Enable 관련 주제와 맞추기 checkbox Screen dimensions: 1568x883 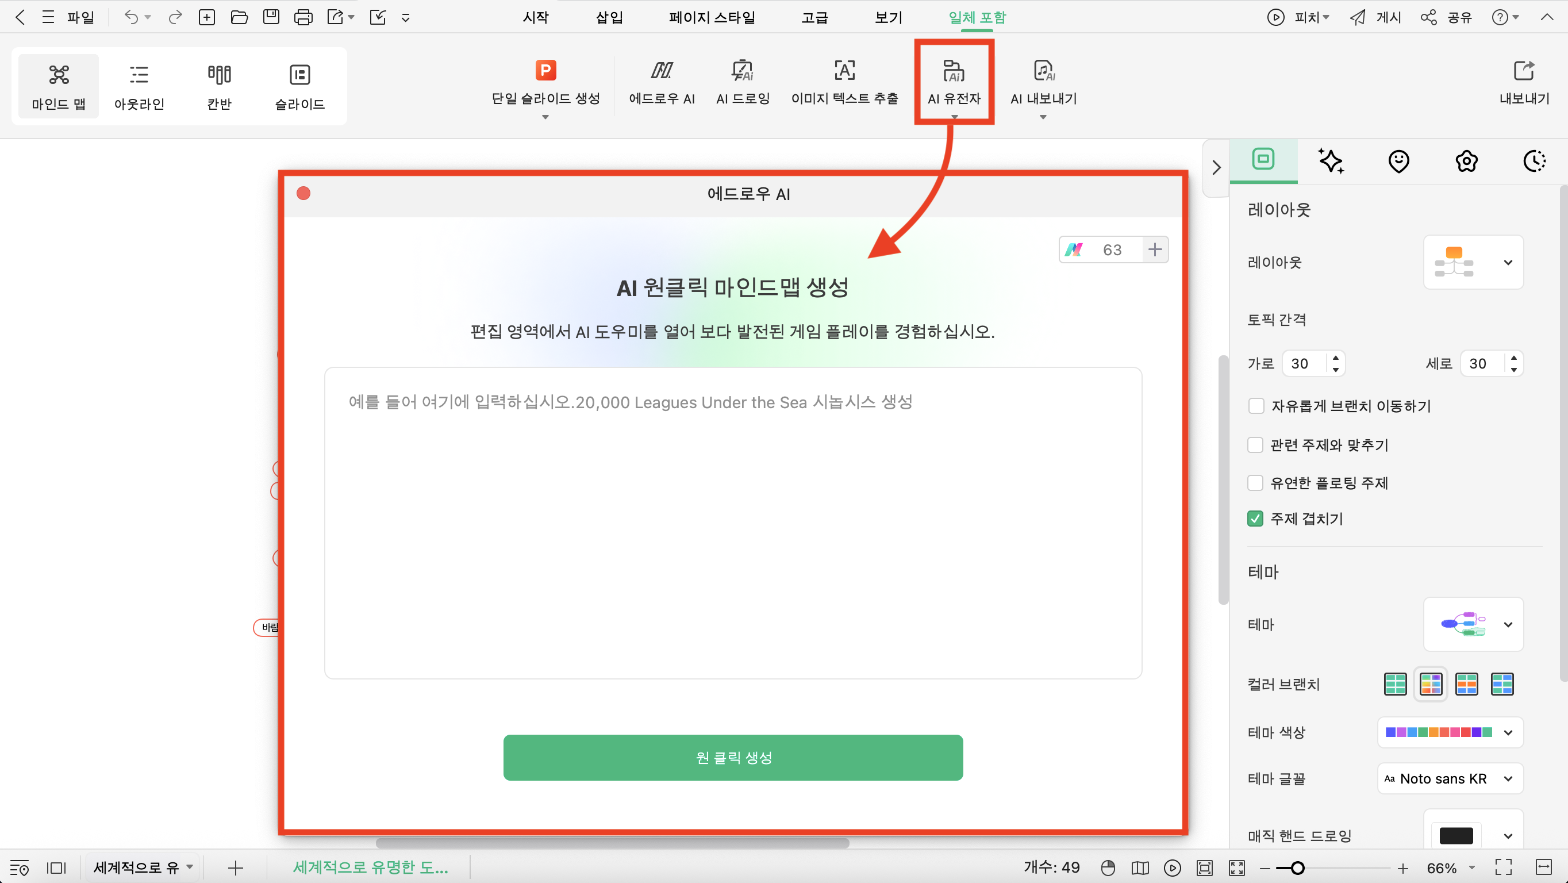(x=1255, y=445)
